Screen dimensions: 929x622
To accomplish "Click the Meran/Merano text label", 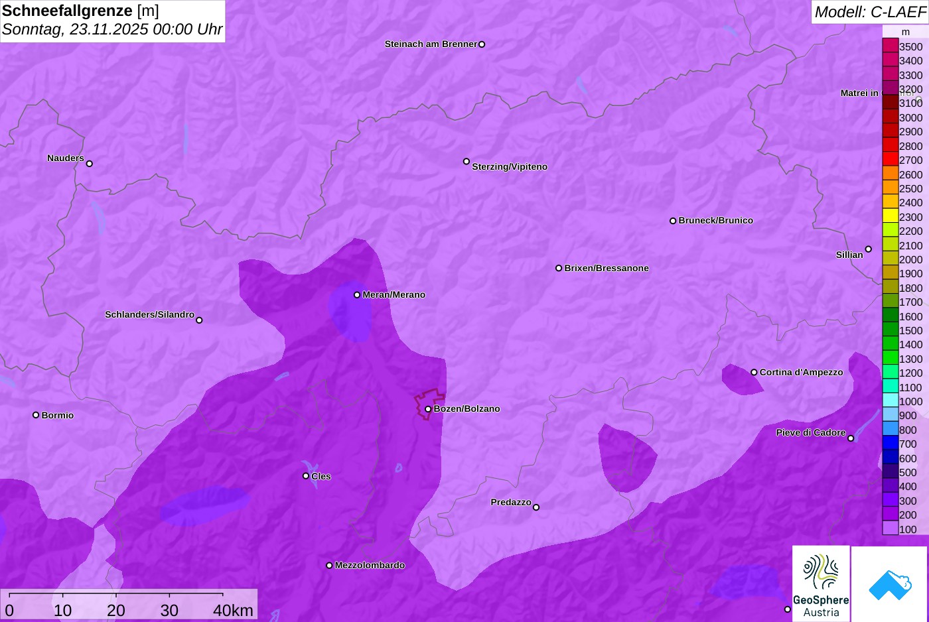I will pyautogui.click(x=394, y=294).
